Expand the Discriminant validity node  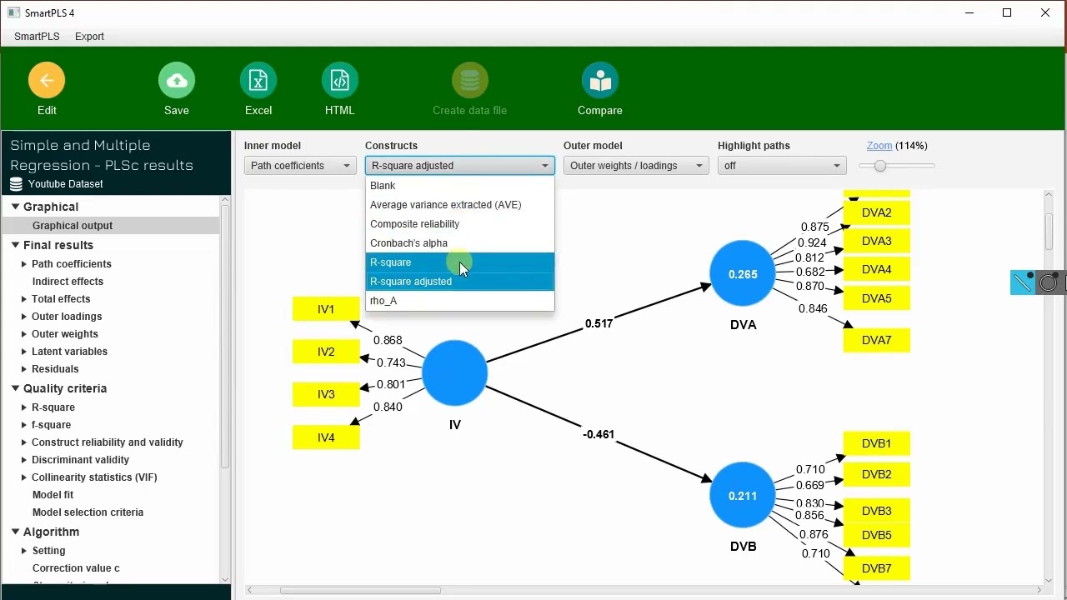tap(24, 460)
